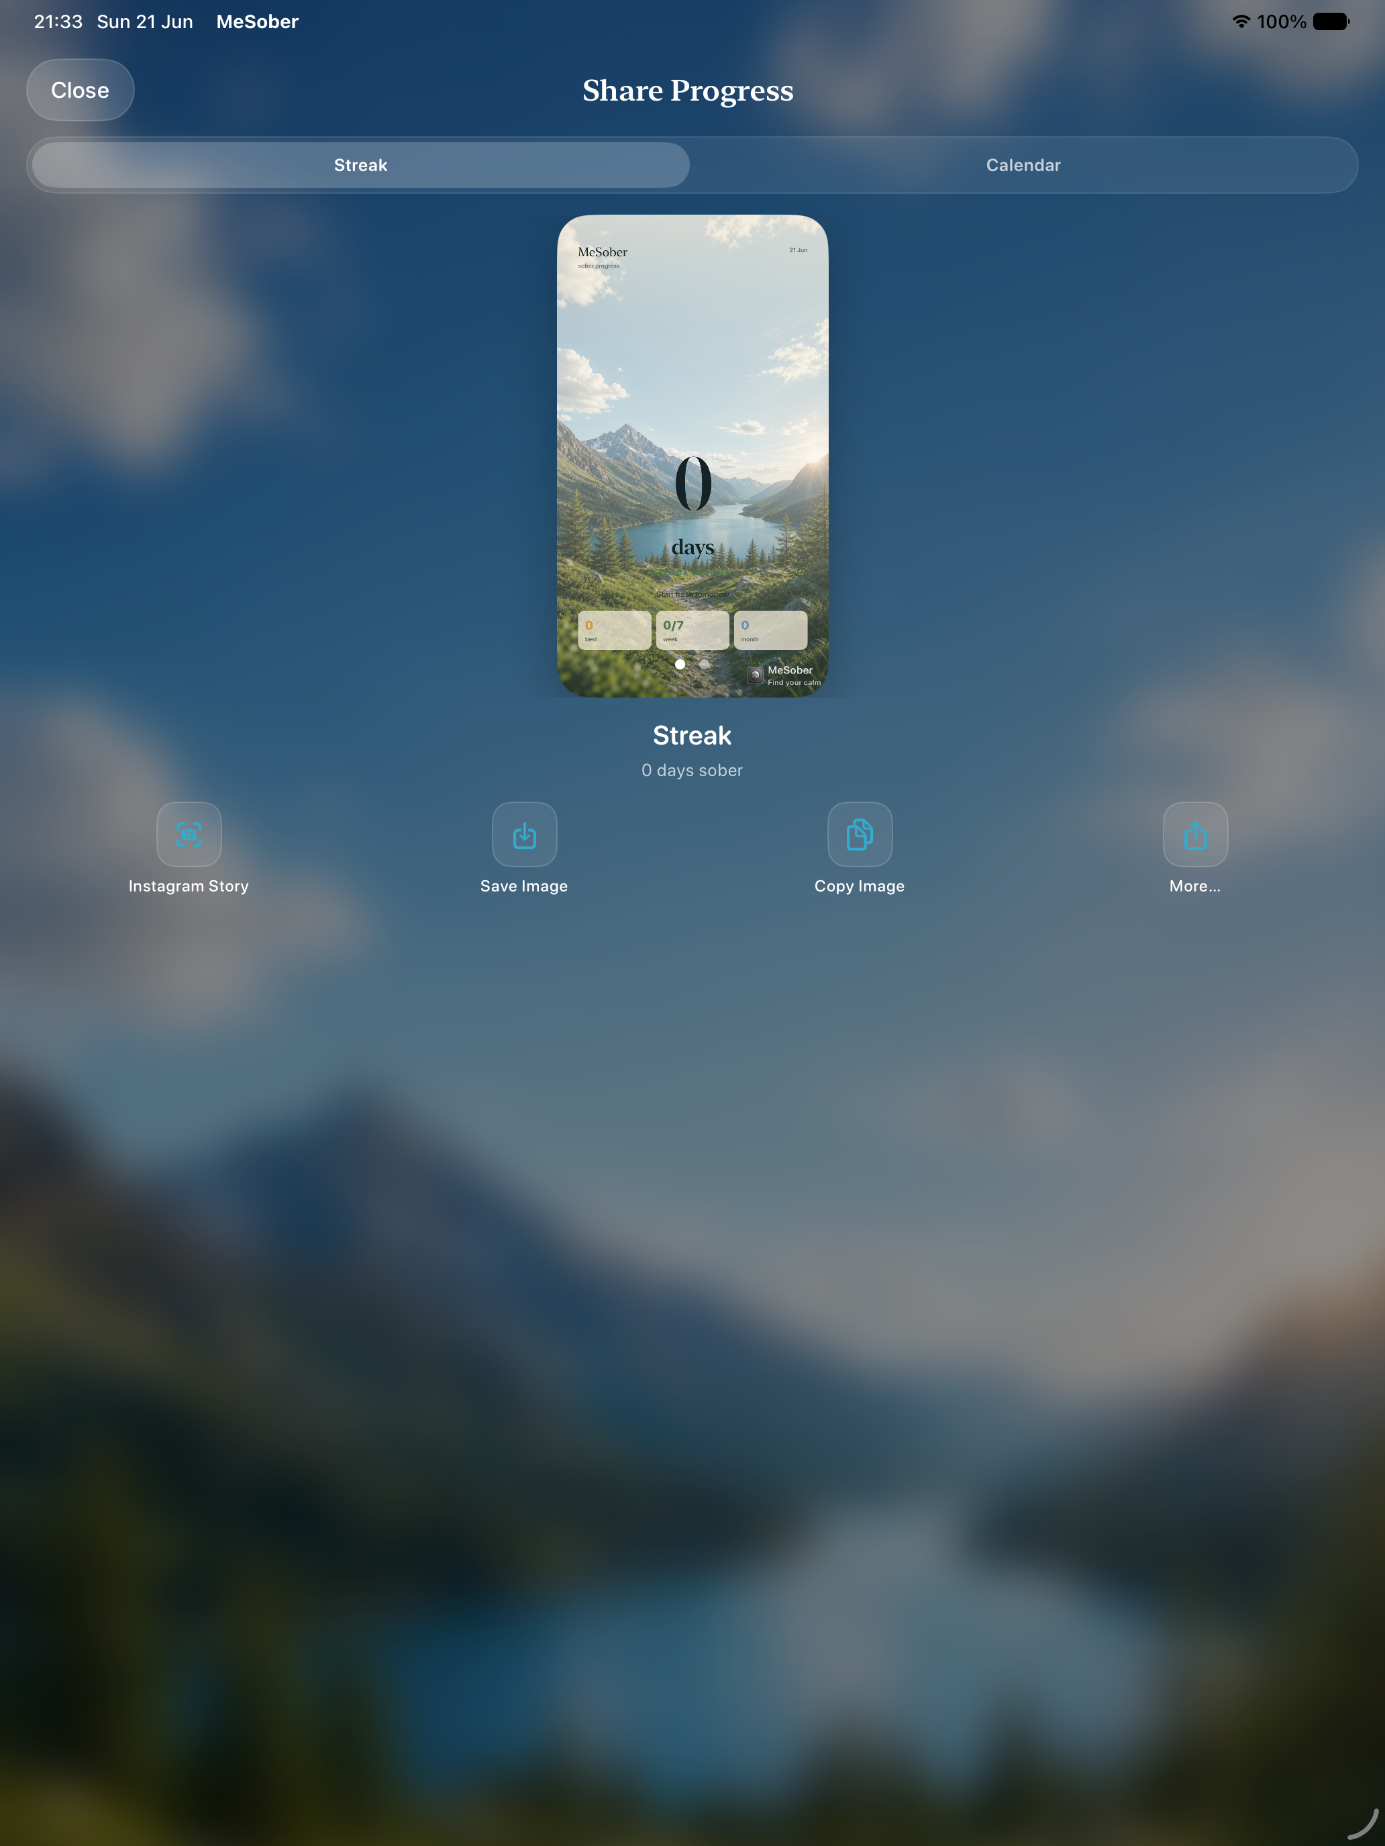
Task: Switch to the Calendar tab
Action: (x=1023, y=165)
